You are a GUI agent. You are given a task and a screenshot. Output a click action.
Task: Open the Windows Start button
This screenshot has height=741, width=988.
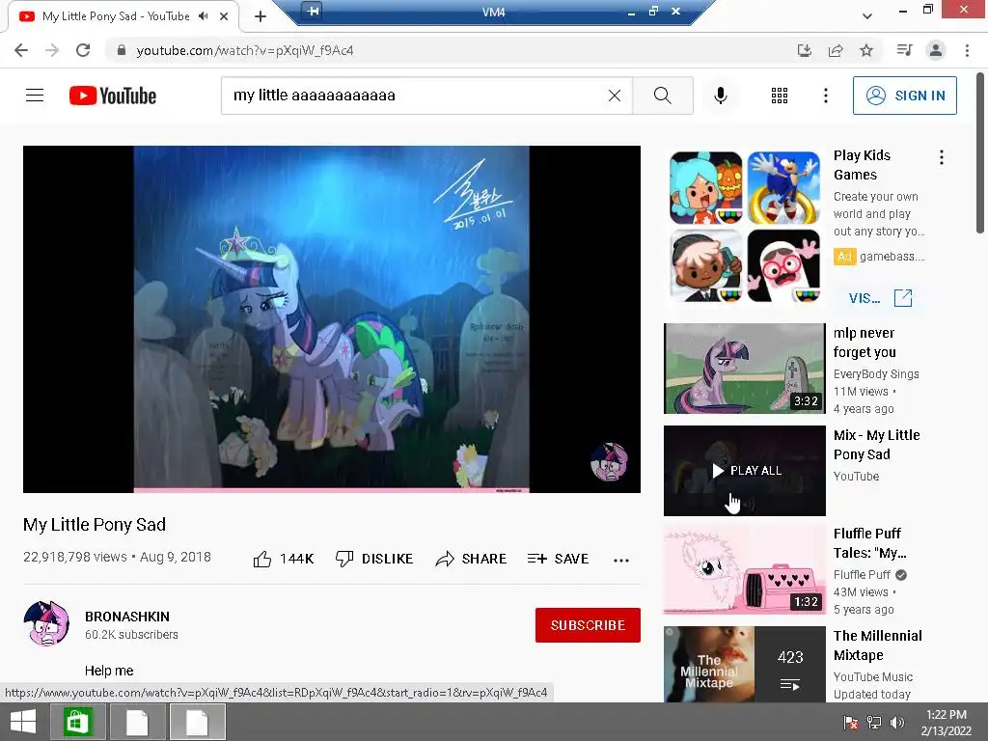tap(23, 722)
